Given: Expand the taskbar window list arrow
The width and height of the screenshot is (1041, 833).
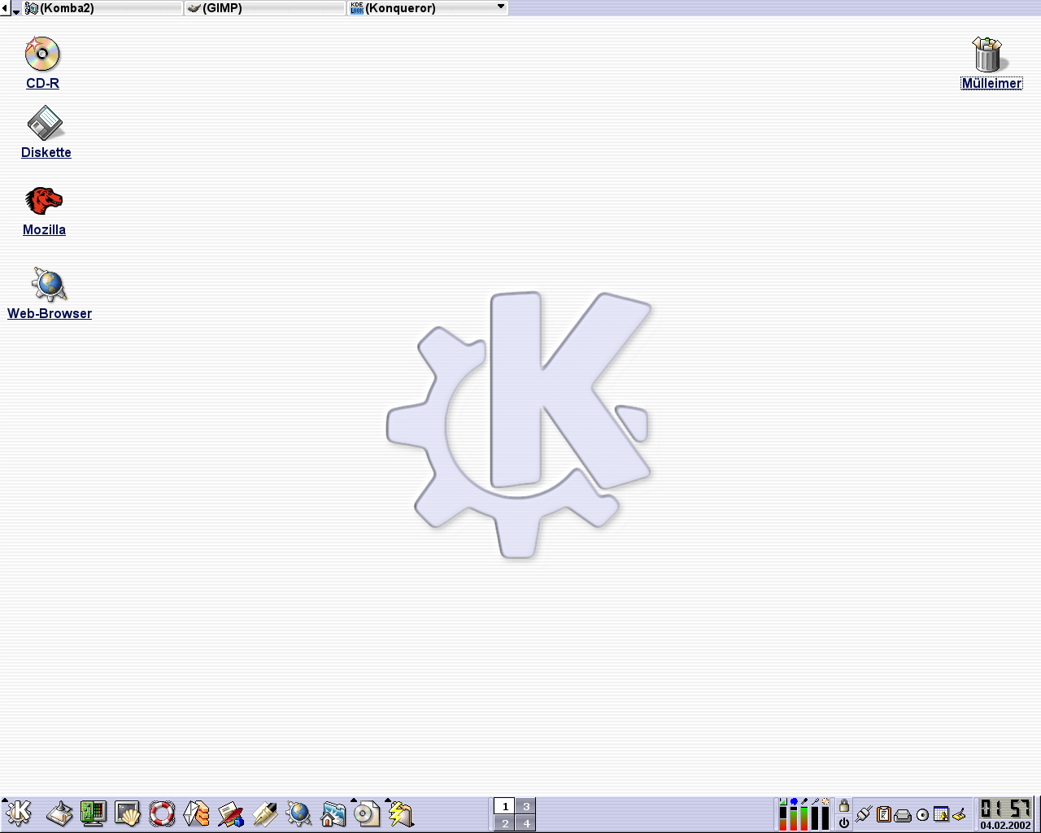Looking at the screenshot, I should pos(16,11).
